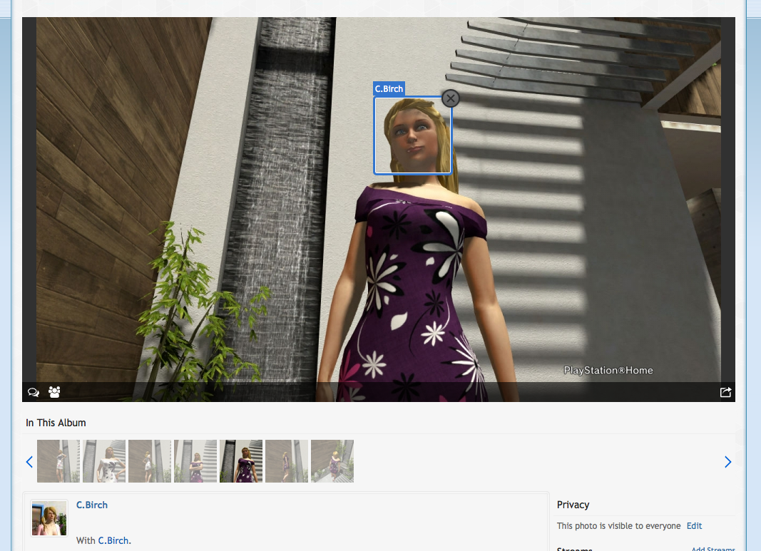The height and width of the screenshot is (551, 761).
Task: Edit the photo privacy setting
Action: point(694,526)
